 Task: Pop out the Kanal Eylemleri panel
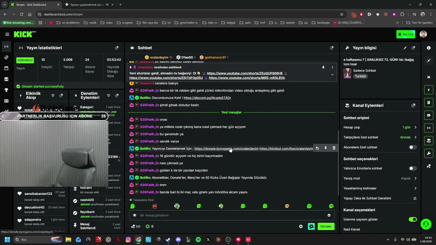(x=413, y=105)
